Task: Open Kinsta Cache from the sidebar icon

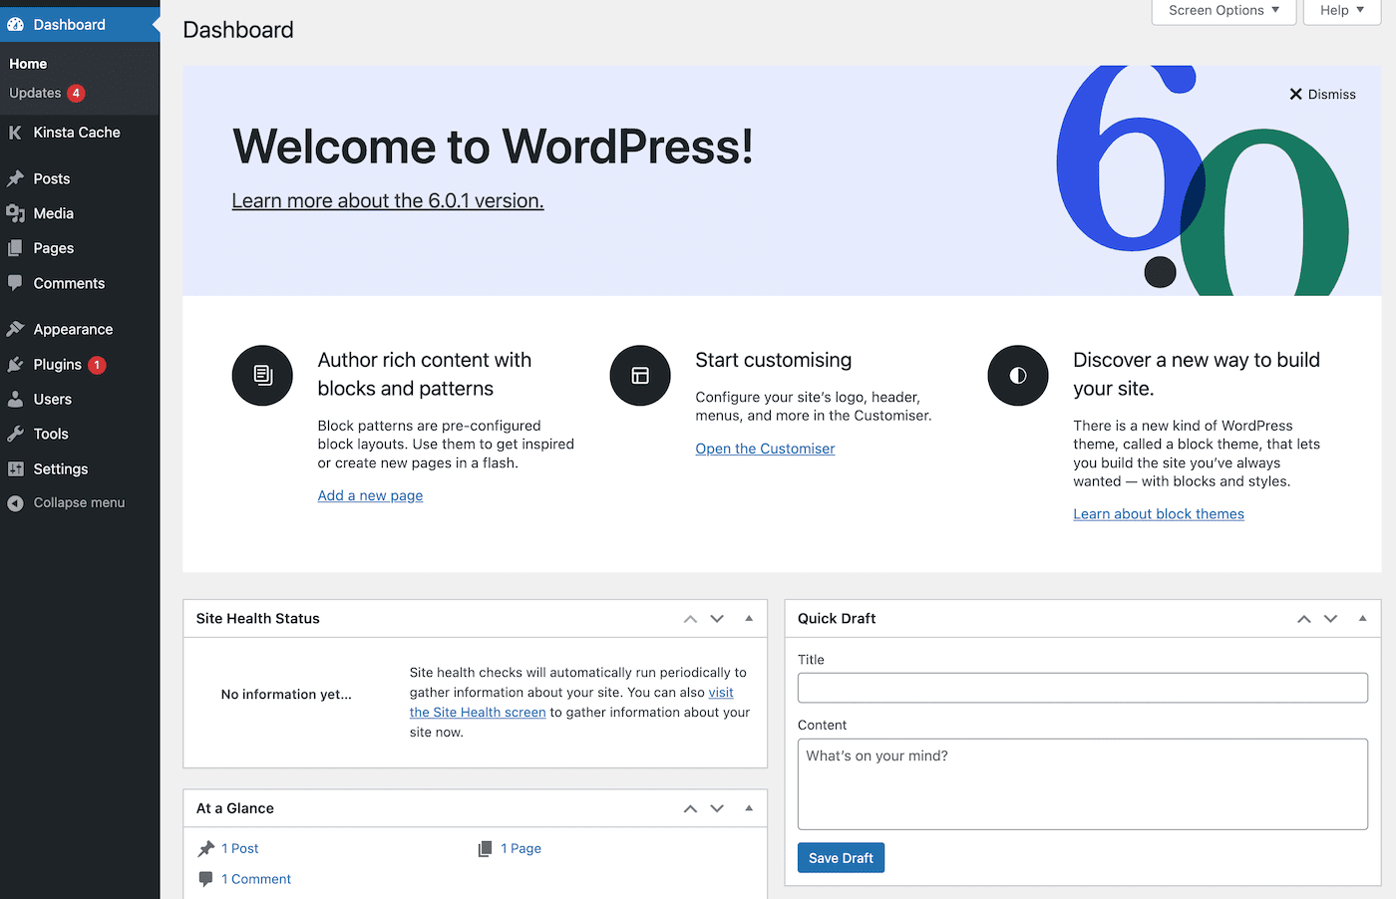Action: pos(15,132)
